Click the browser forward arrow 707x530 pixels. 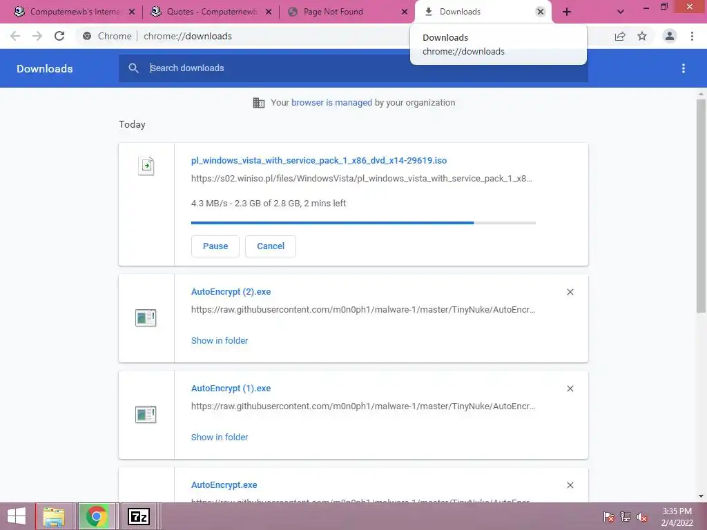tap(37, 36)
